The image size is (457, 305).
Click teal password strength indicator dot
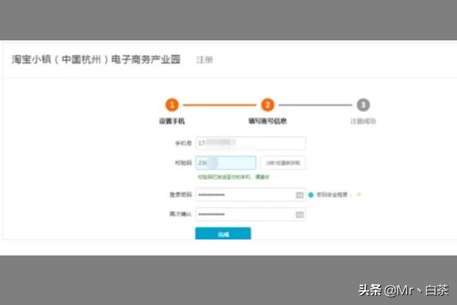[x=311, y=195]
